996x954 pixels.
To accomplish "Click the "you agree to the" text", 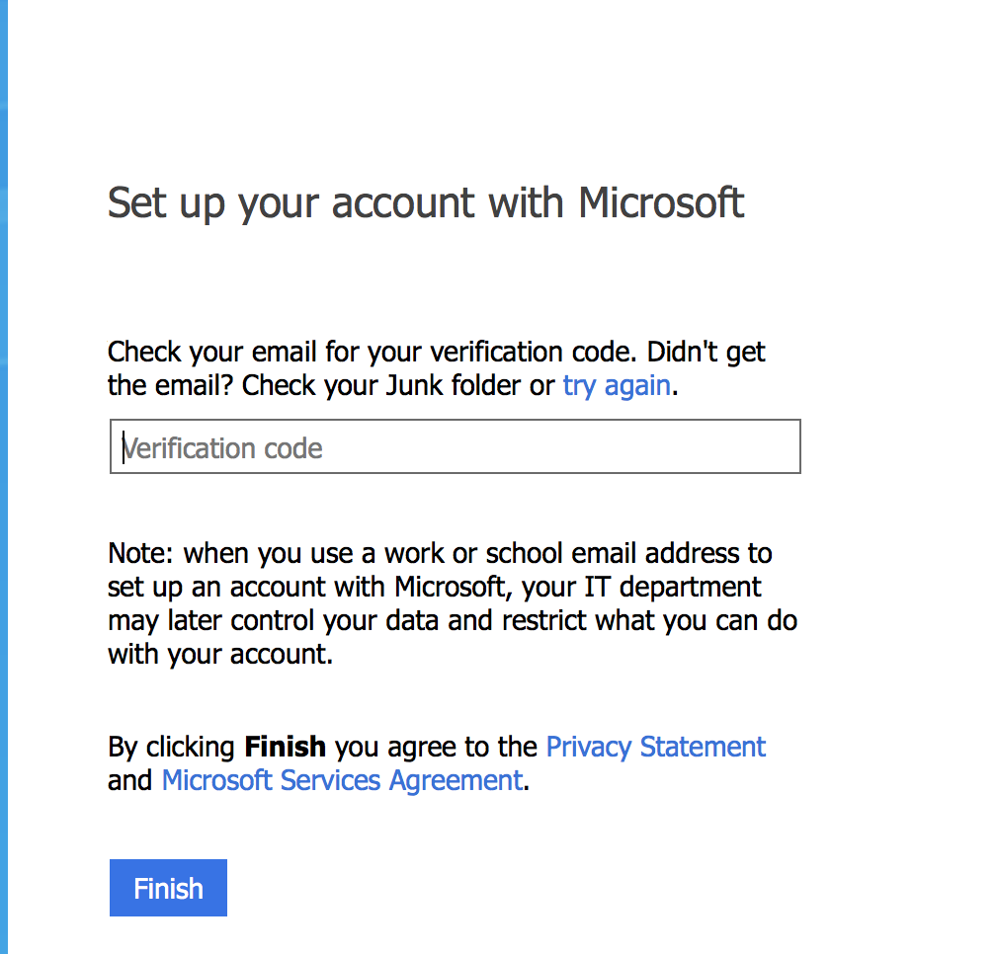I will pyautogui.click(x=436, y=747).
